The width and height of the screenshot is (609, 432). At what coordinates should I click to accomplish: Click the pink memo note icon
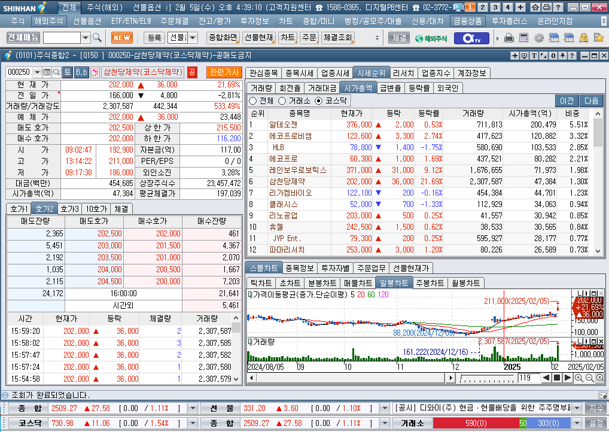point(95,72)
